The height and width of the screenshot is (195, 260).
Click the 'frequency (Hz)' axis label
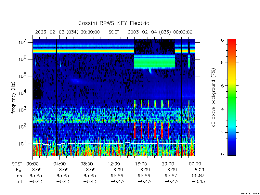click(13, 97)
